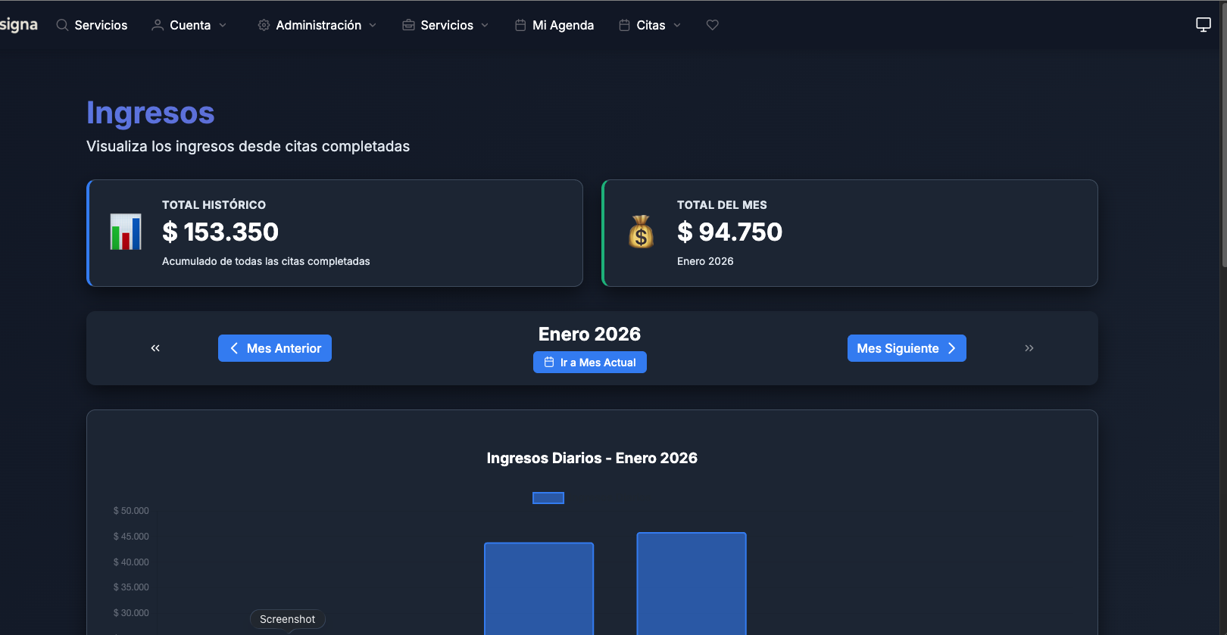Click the monitor theme icon in navbar
The width and height of the screenshot is (1227, 635).
(1204, 25)
